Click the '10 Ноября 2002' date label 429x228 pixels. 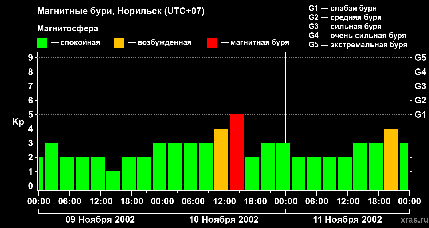click(x=224, y=220)
